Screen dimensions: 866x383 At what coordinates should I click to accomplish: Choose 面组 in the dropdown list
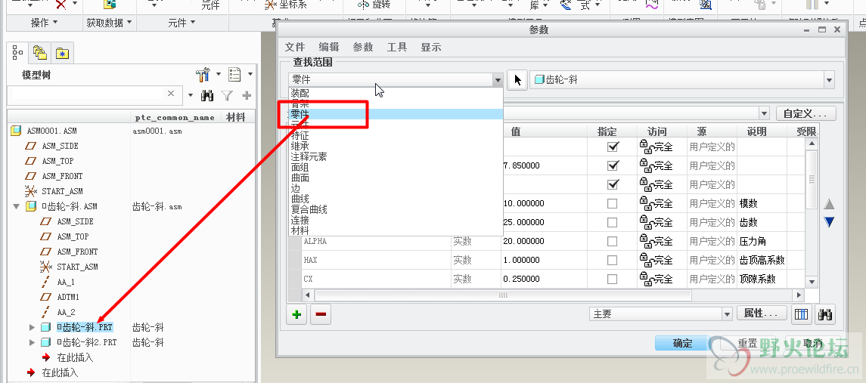(x=396, y=167)
